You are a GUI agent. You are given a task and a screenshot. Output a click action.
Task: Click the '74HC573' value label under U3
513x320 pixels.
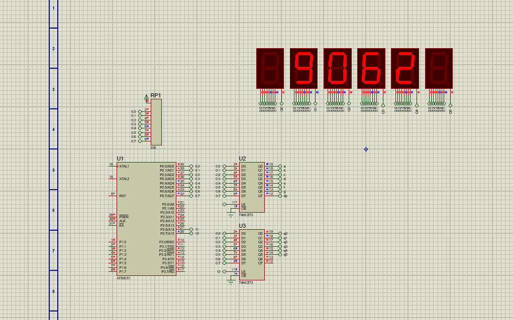coord(246,283)
